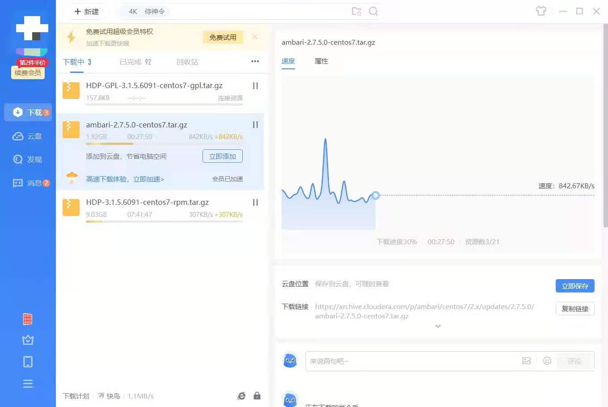Viewport: 608px width, 407px height.
Task: Open the emoji smiley picker icon
Action: click(x=547, y=360)
